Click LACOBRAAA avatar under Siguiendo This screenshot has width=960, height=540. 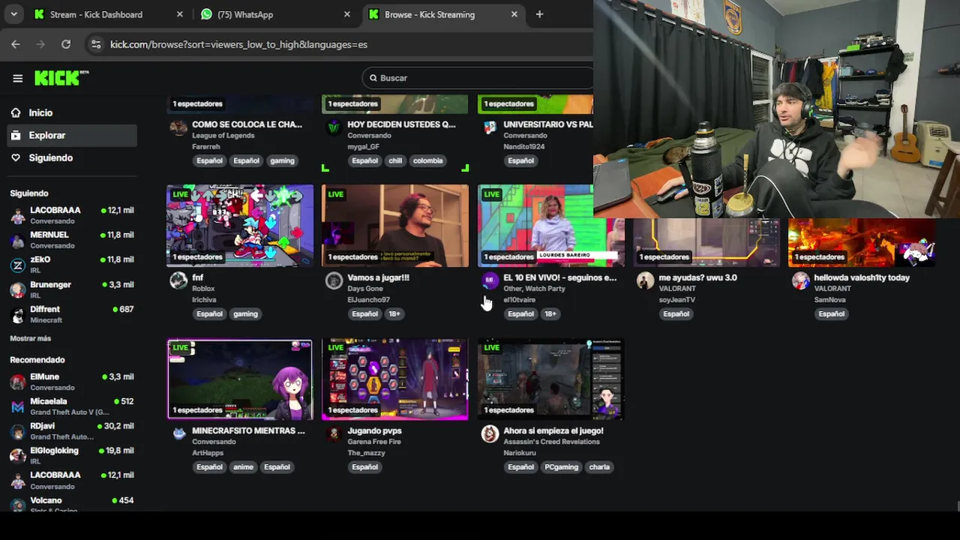point(18,216)
